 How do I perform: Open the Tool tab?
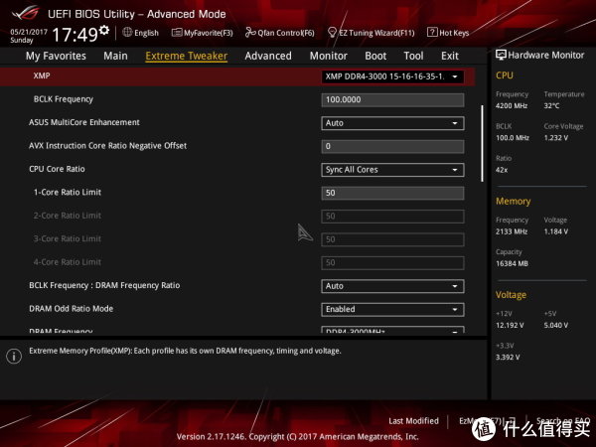point(413,56)
